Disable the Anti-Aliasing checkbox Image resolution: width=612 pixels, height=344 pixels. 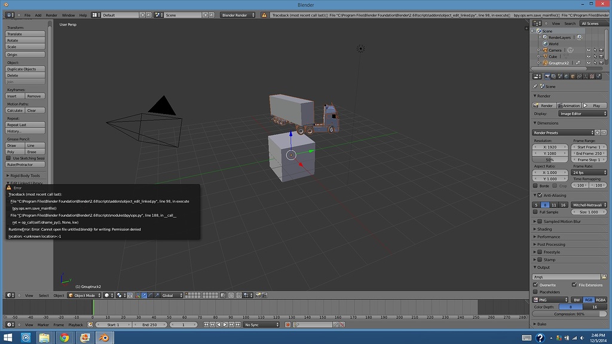point(540,195)
